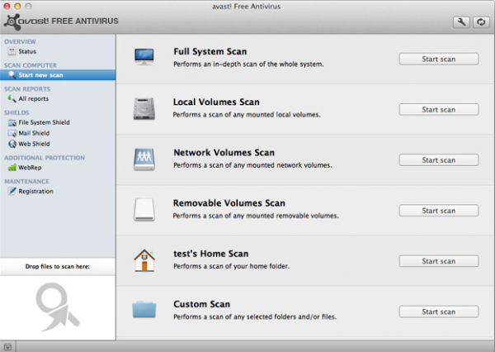Start the Network Volumes Scan
Screen dimensions: 495x352
tap(439, 160)
